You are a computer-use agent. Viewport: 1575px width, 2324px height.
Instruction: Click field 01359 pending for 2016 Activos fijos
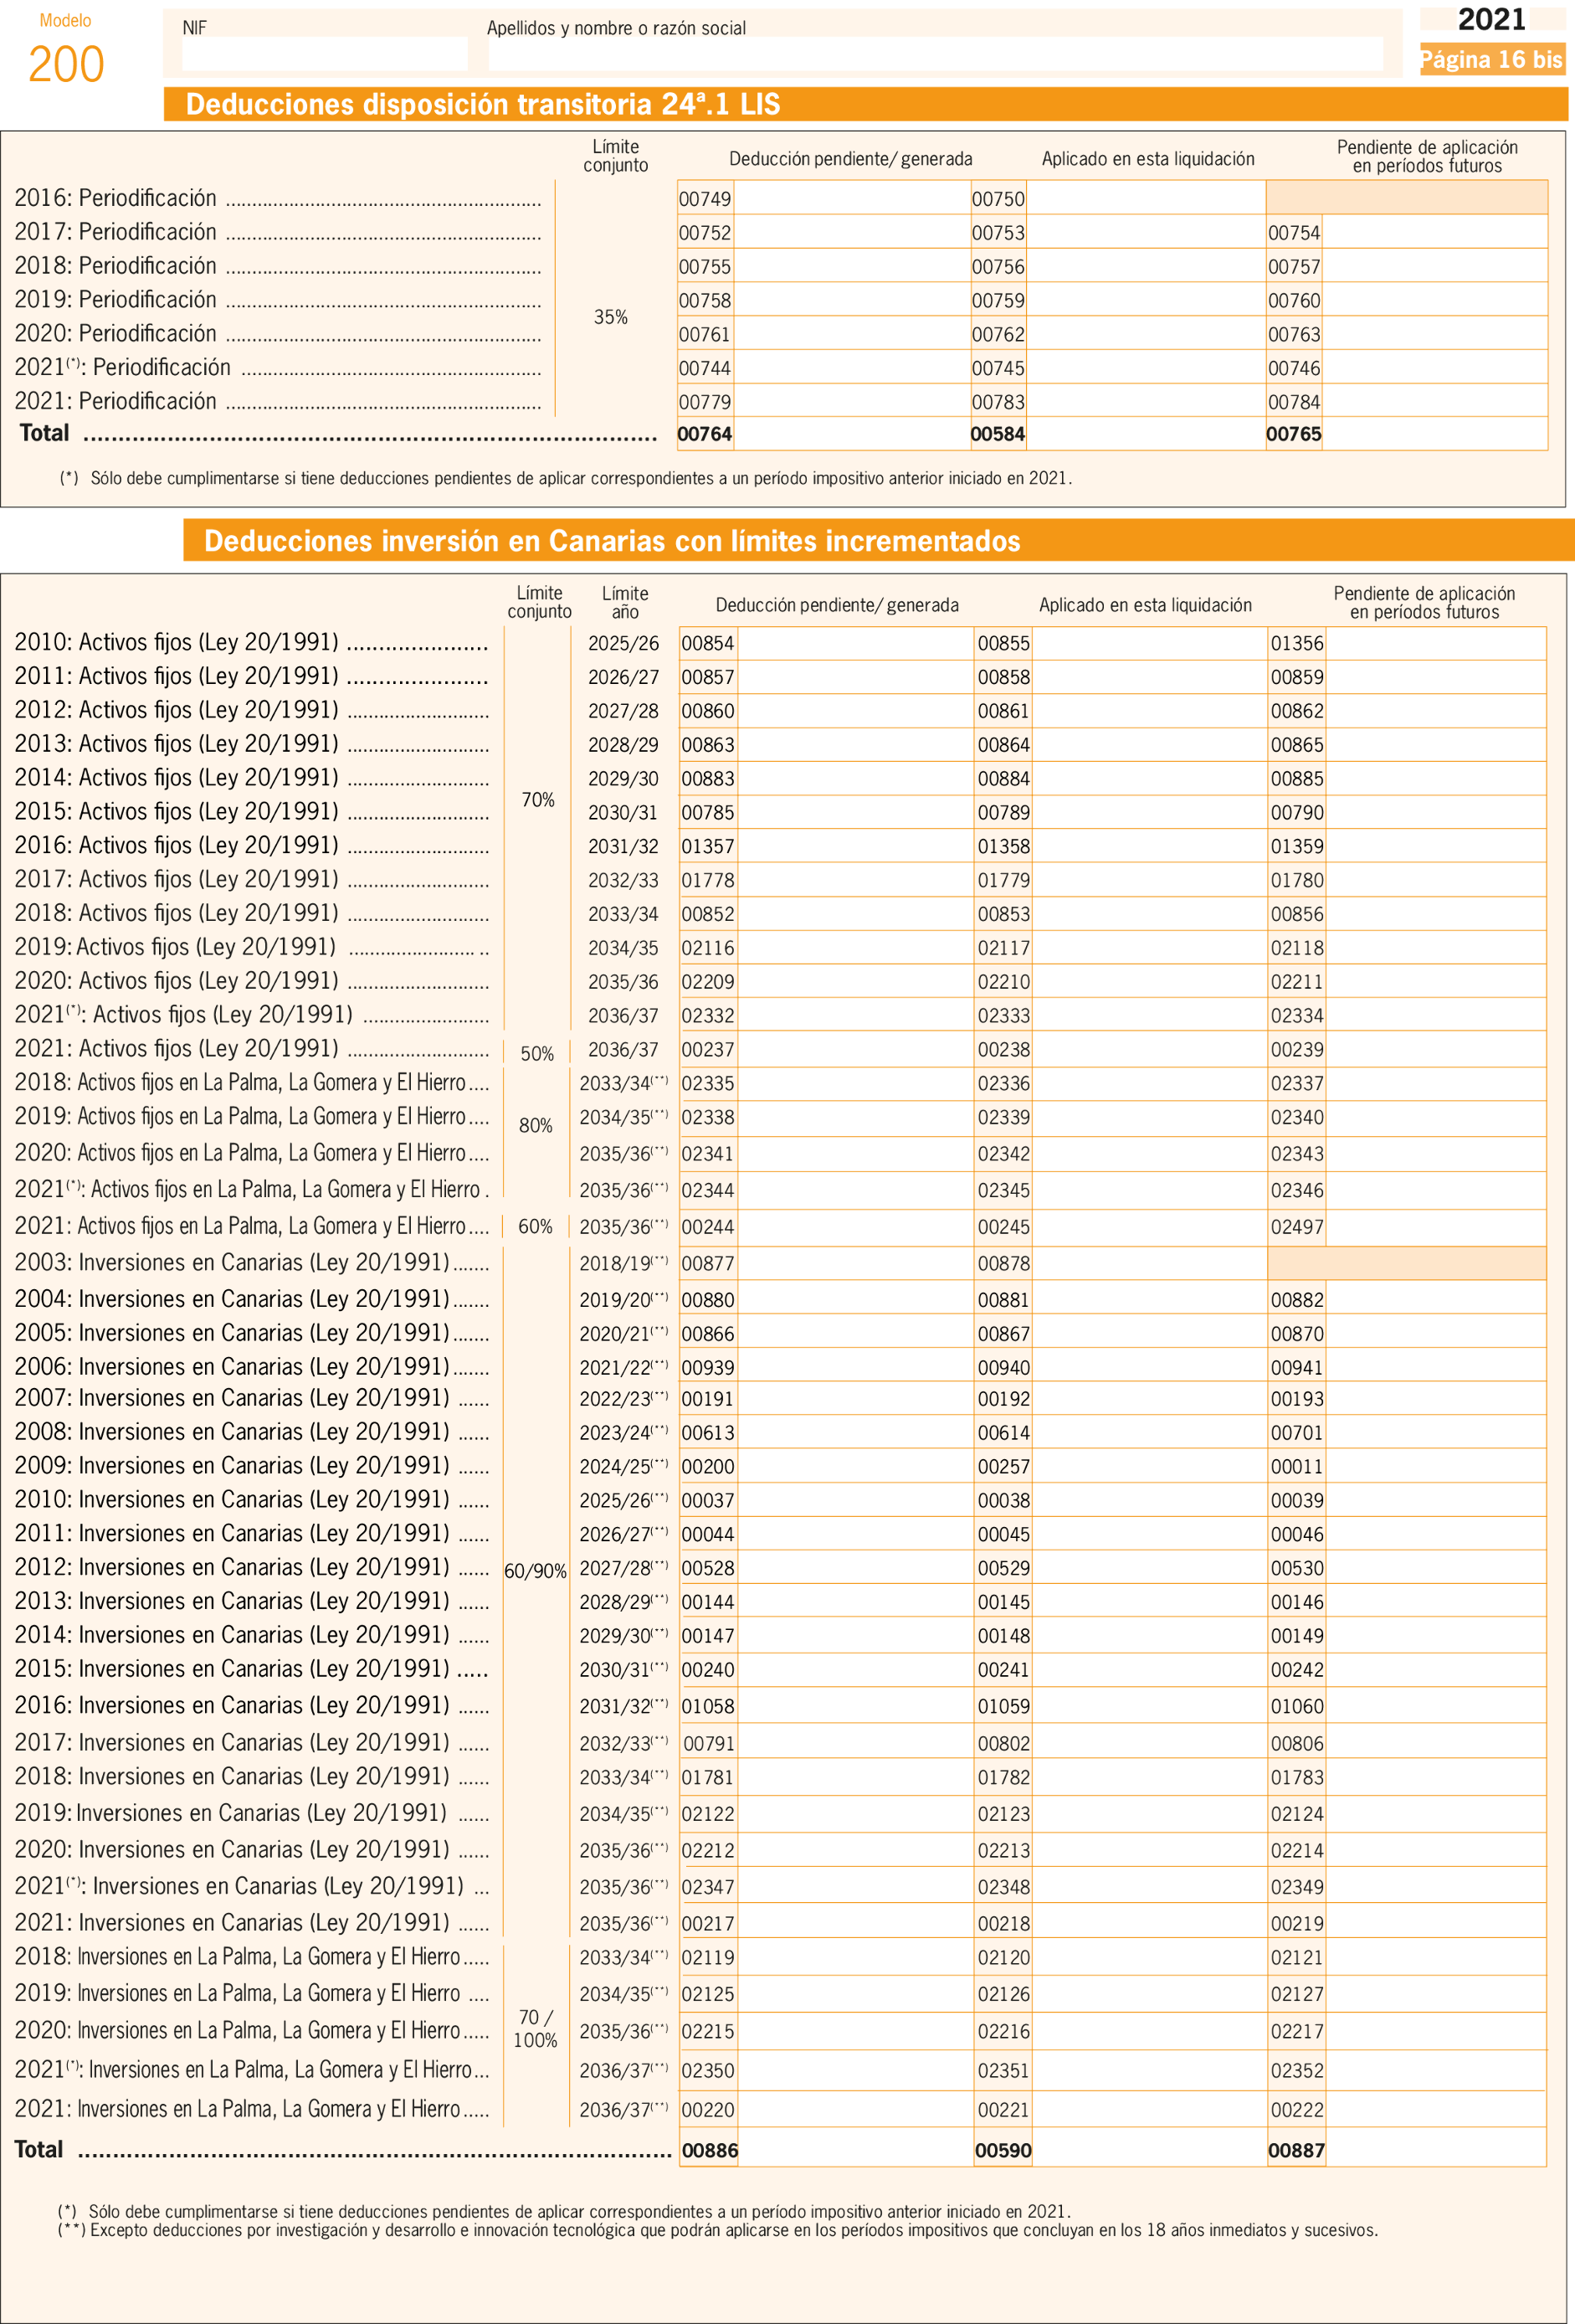click(x=1435, y=846)
